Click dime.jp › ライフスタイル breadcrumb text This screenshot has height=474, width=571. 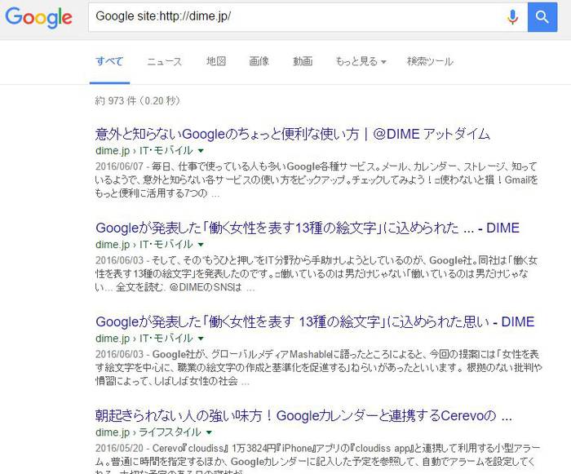click(148, 432)
